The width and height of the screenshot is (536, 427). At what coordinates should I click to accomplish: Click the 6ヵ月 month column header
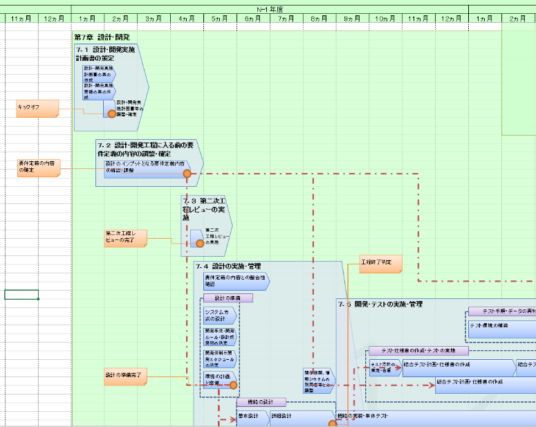click(x=253, y=19)
